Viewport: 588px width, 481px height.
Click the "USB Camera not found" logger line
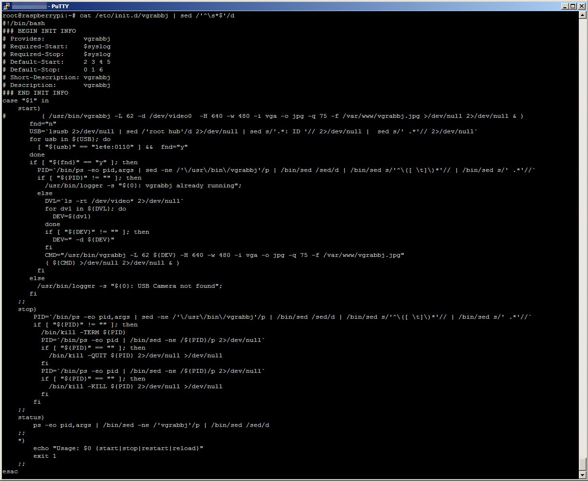click(129, 286)
